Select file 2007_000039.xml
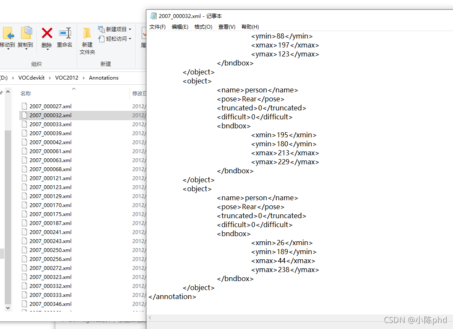Screen dimensions: 453x329 click(x=50, y=133)
